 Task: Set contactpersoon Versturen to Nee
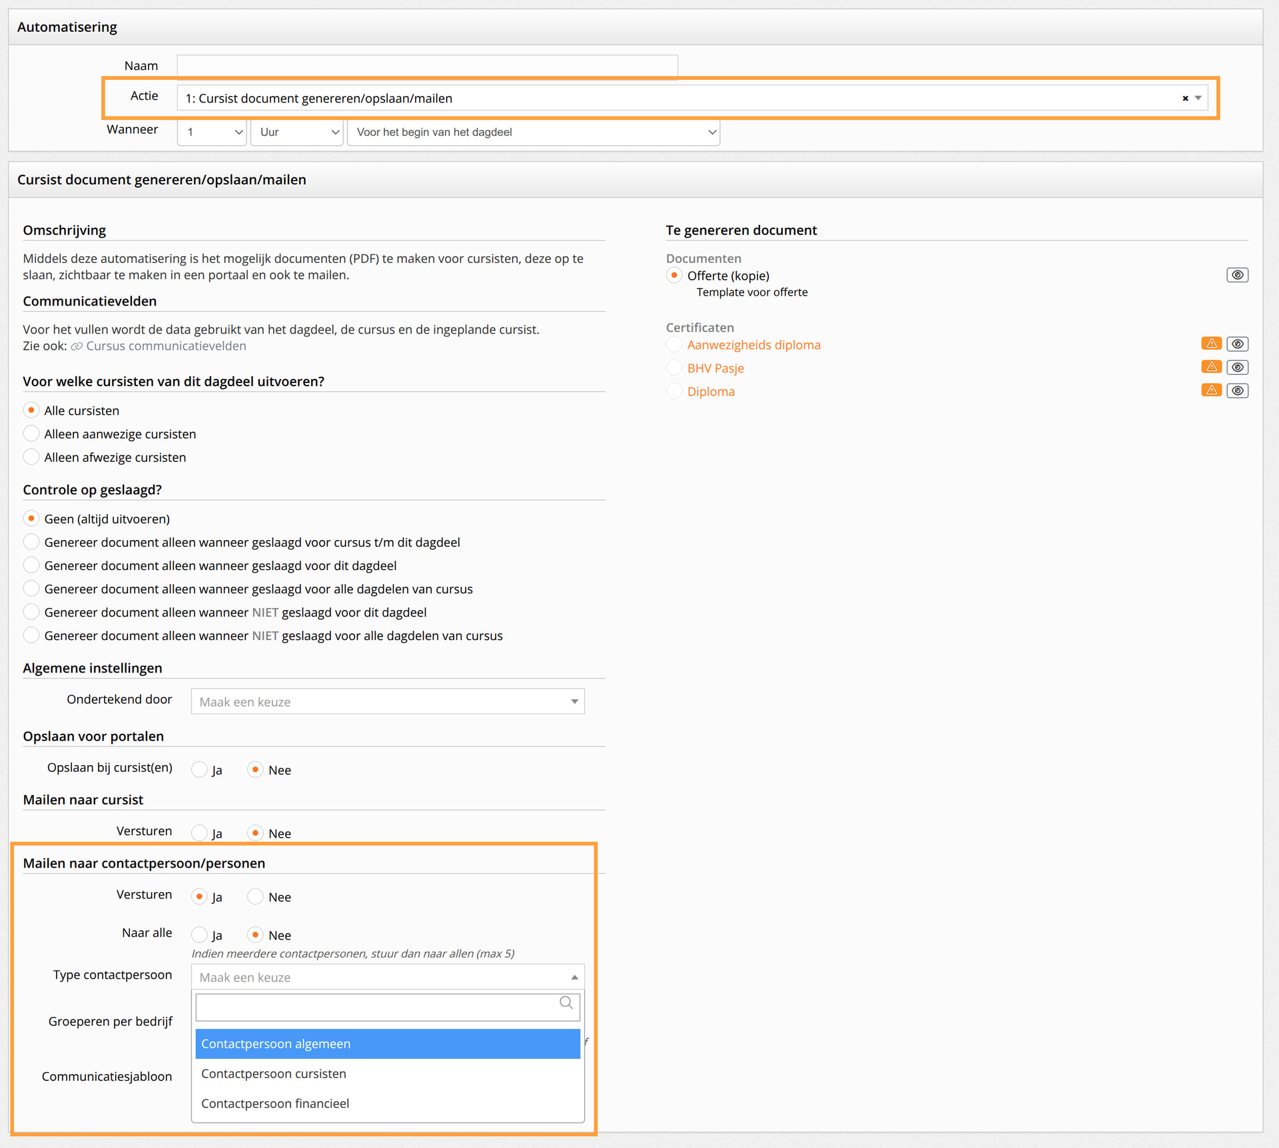pyautogui.click(x=255, y=896)
